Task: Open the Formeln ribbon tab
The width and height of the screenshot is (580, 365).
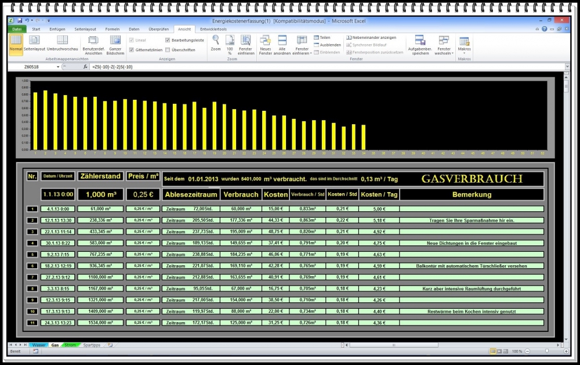Action: coord(113,28)
